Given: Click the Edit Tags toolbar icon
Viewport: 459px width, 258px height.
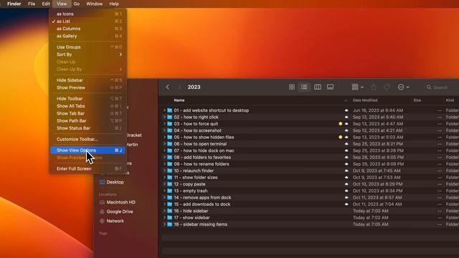Looking at the screenshot, I should click(387, 87).
